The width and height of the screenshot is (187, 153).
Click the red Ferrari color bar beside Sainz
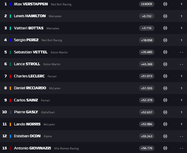(10, 100)
